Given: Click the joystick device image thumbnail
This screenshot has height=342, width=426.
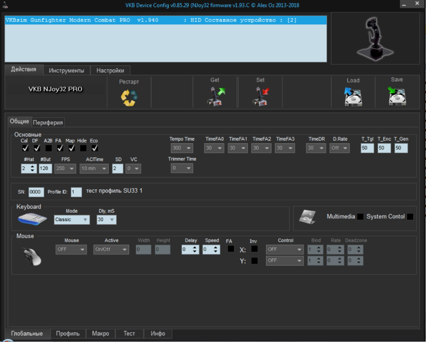Looking at the screenshot, I should (x=375, y=38).
